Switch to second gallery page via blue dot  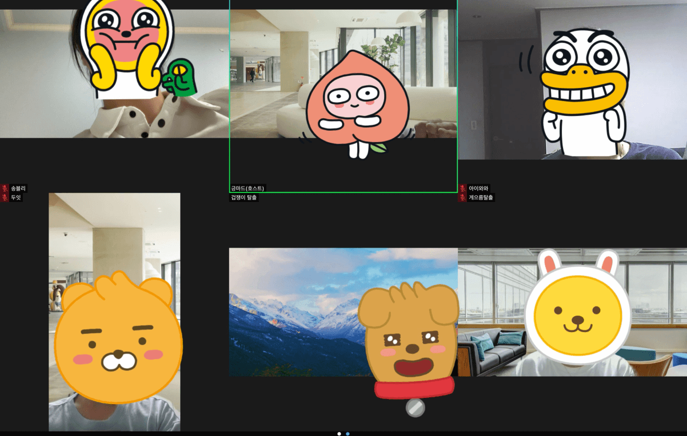tap(348, 434)
